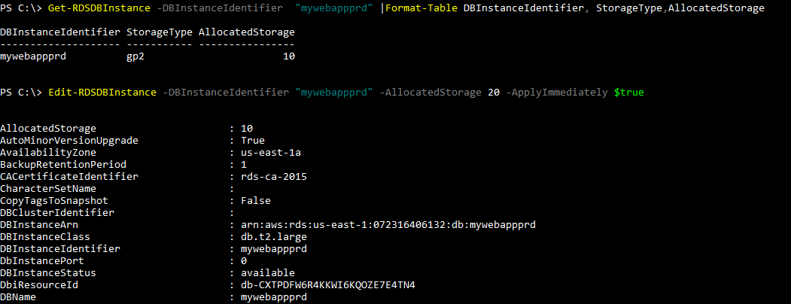This screenshot has height=304, width=791.
Task: Click the BackupRetentionPeriod property label
Action: click(63, 164)
